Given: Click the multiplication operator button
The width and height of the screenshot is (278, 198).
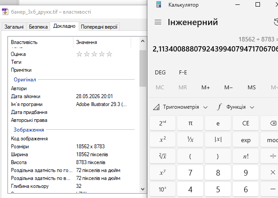Looking at the screenshot, I should (x=270, y=172).
